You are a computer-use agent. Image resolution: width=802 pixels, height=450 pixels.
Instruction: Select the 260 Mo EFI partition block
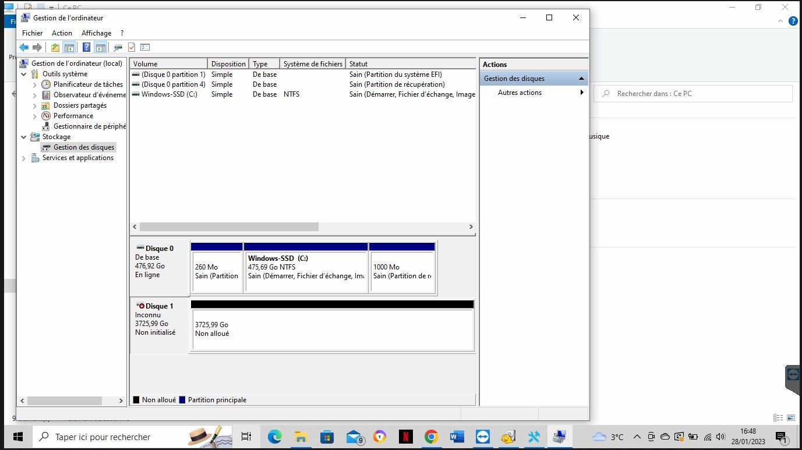[x=217, y=268]
